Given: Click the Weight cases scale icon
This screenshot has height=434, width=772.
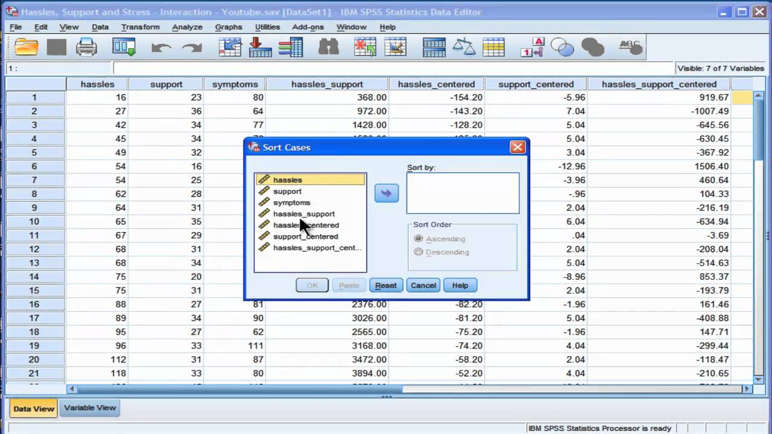Looking at the screenshot, I should point(464,47).
